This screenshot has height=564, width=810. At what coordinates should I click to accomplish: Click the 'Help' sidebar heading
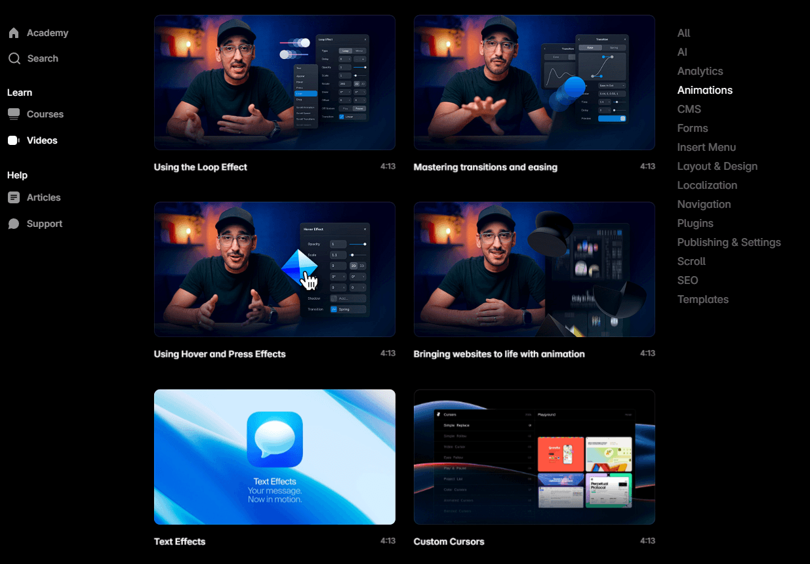18,175
